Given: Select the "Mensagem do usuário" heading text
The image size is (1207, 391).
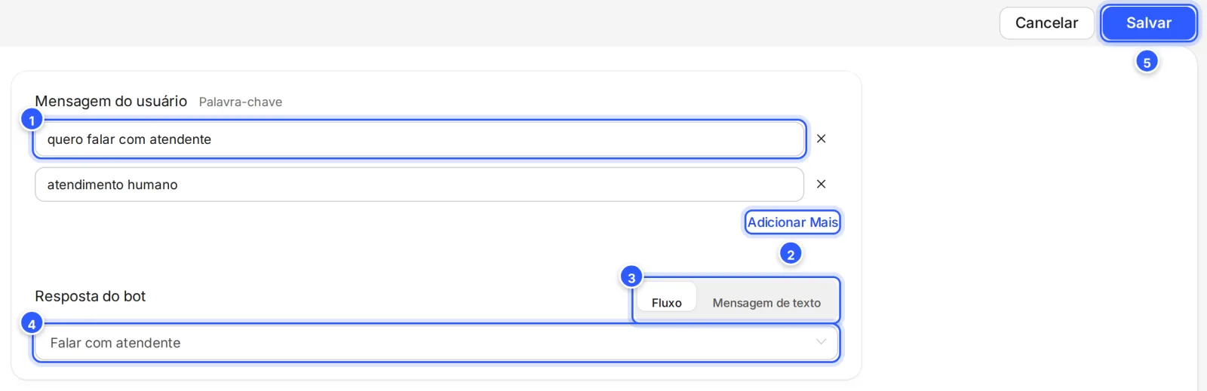Looking at the screenshot, I should (x=111, y=101).
